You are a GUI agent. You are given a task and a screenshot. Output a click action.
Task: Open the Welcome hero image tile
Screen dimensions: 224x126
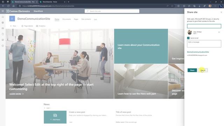coord(60,64)
